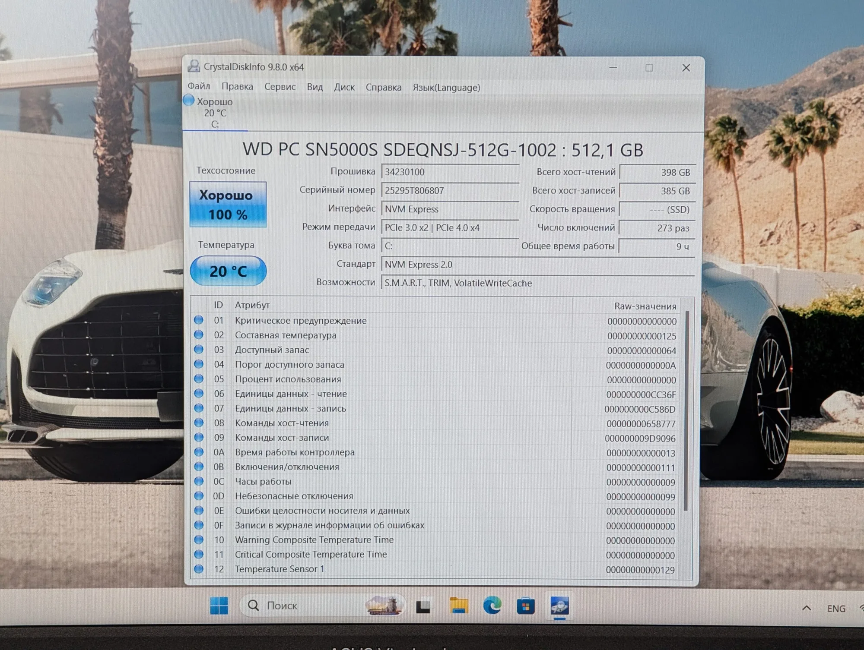Click the S.M.A.R.T., TRIM features field
The image size is (864, 650).
[538, 283]
